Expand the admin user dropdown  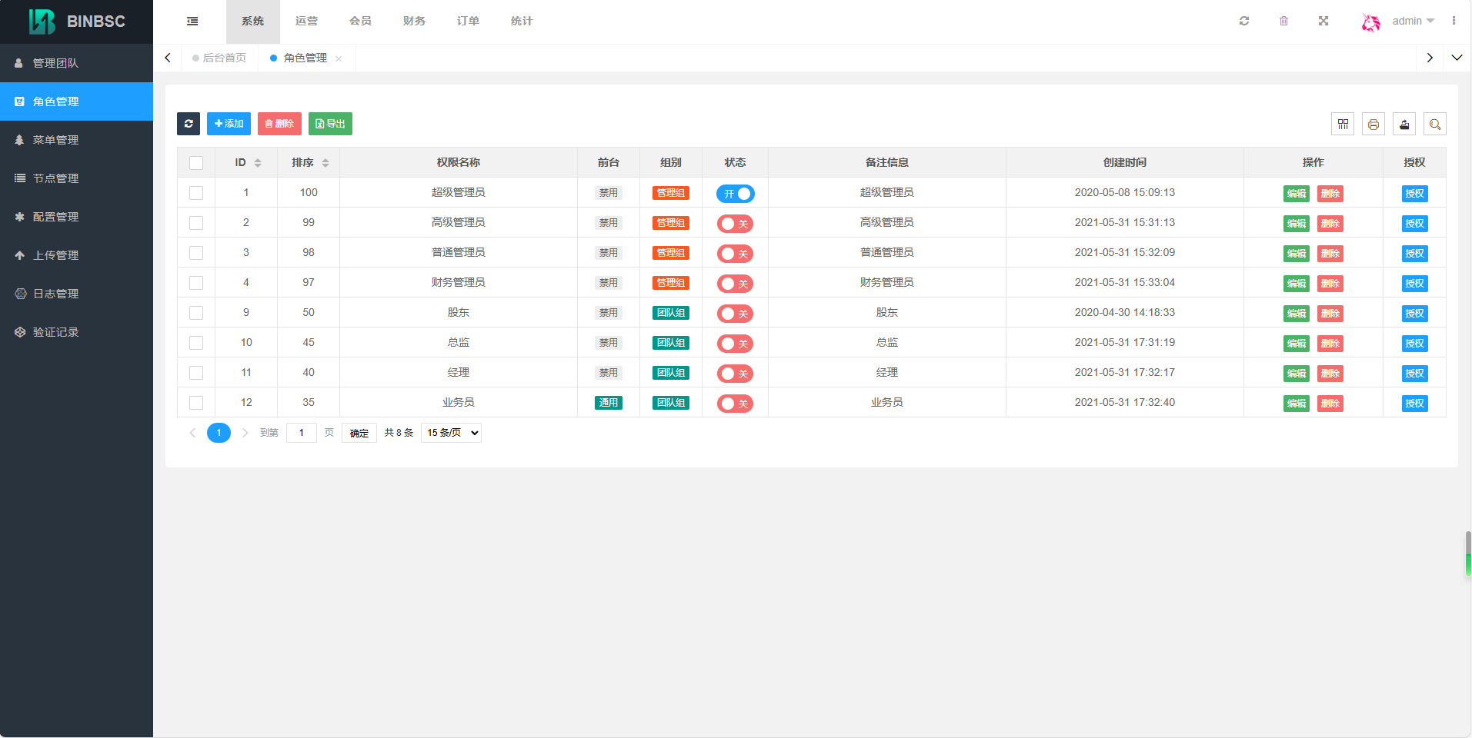coord(1413,22)
